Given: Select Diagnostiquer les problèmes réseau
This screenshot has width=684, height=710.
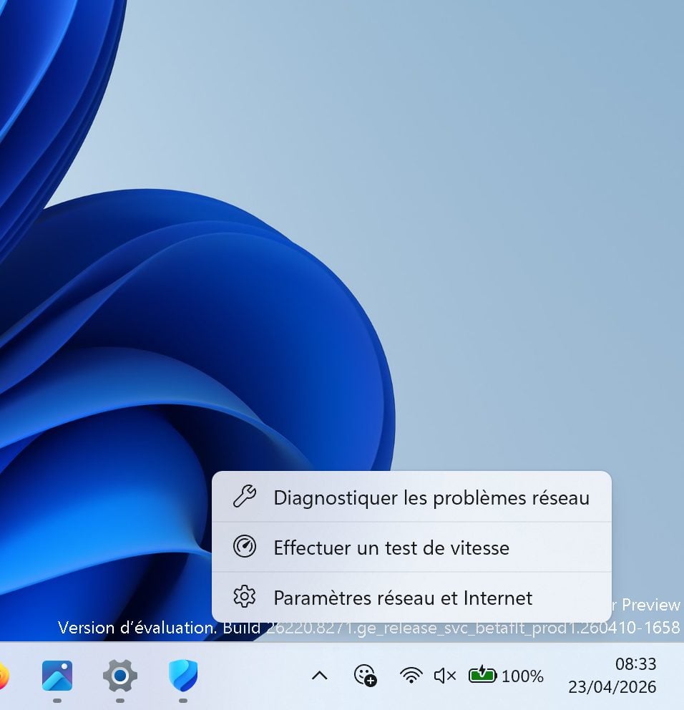Looking at the screenshot, I should tap(431, 497).
